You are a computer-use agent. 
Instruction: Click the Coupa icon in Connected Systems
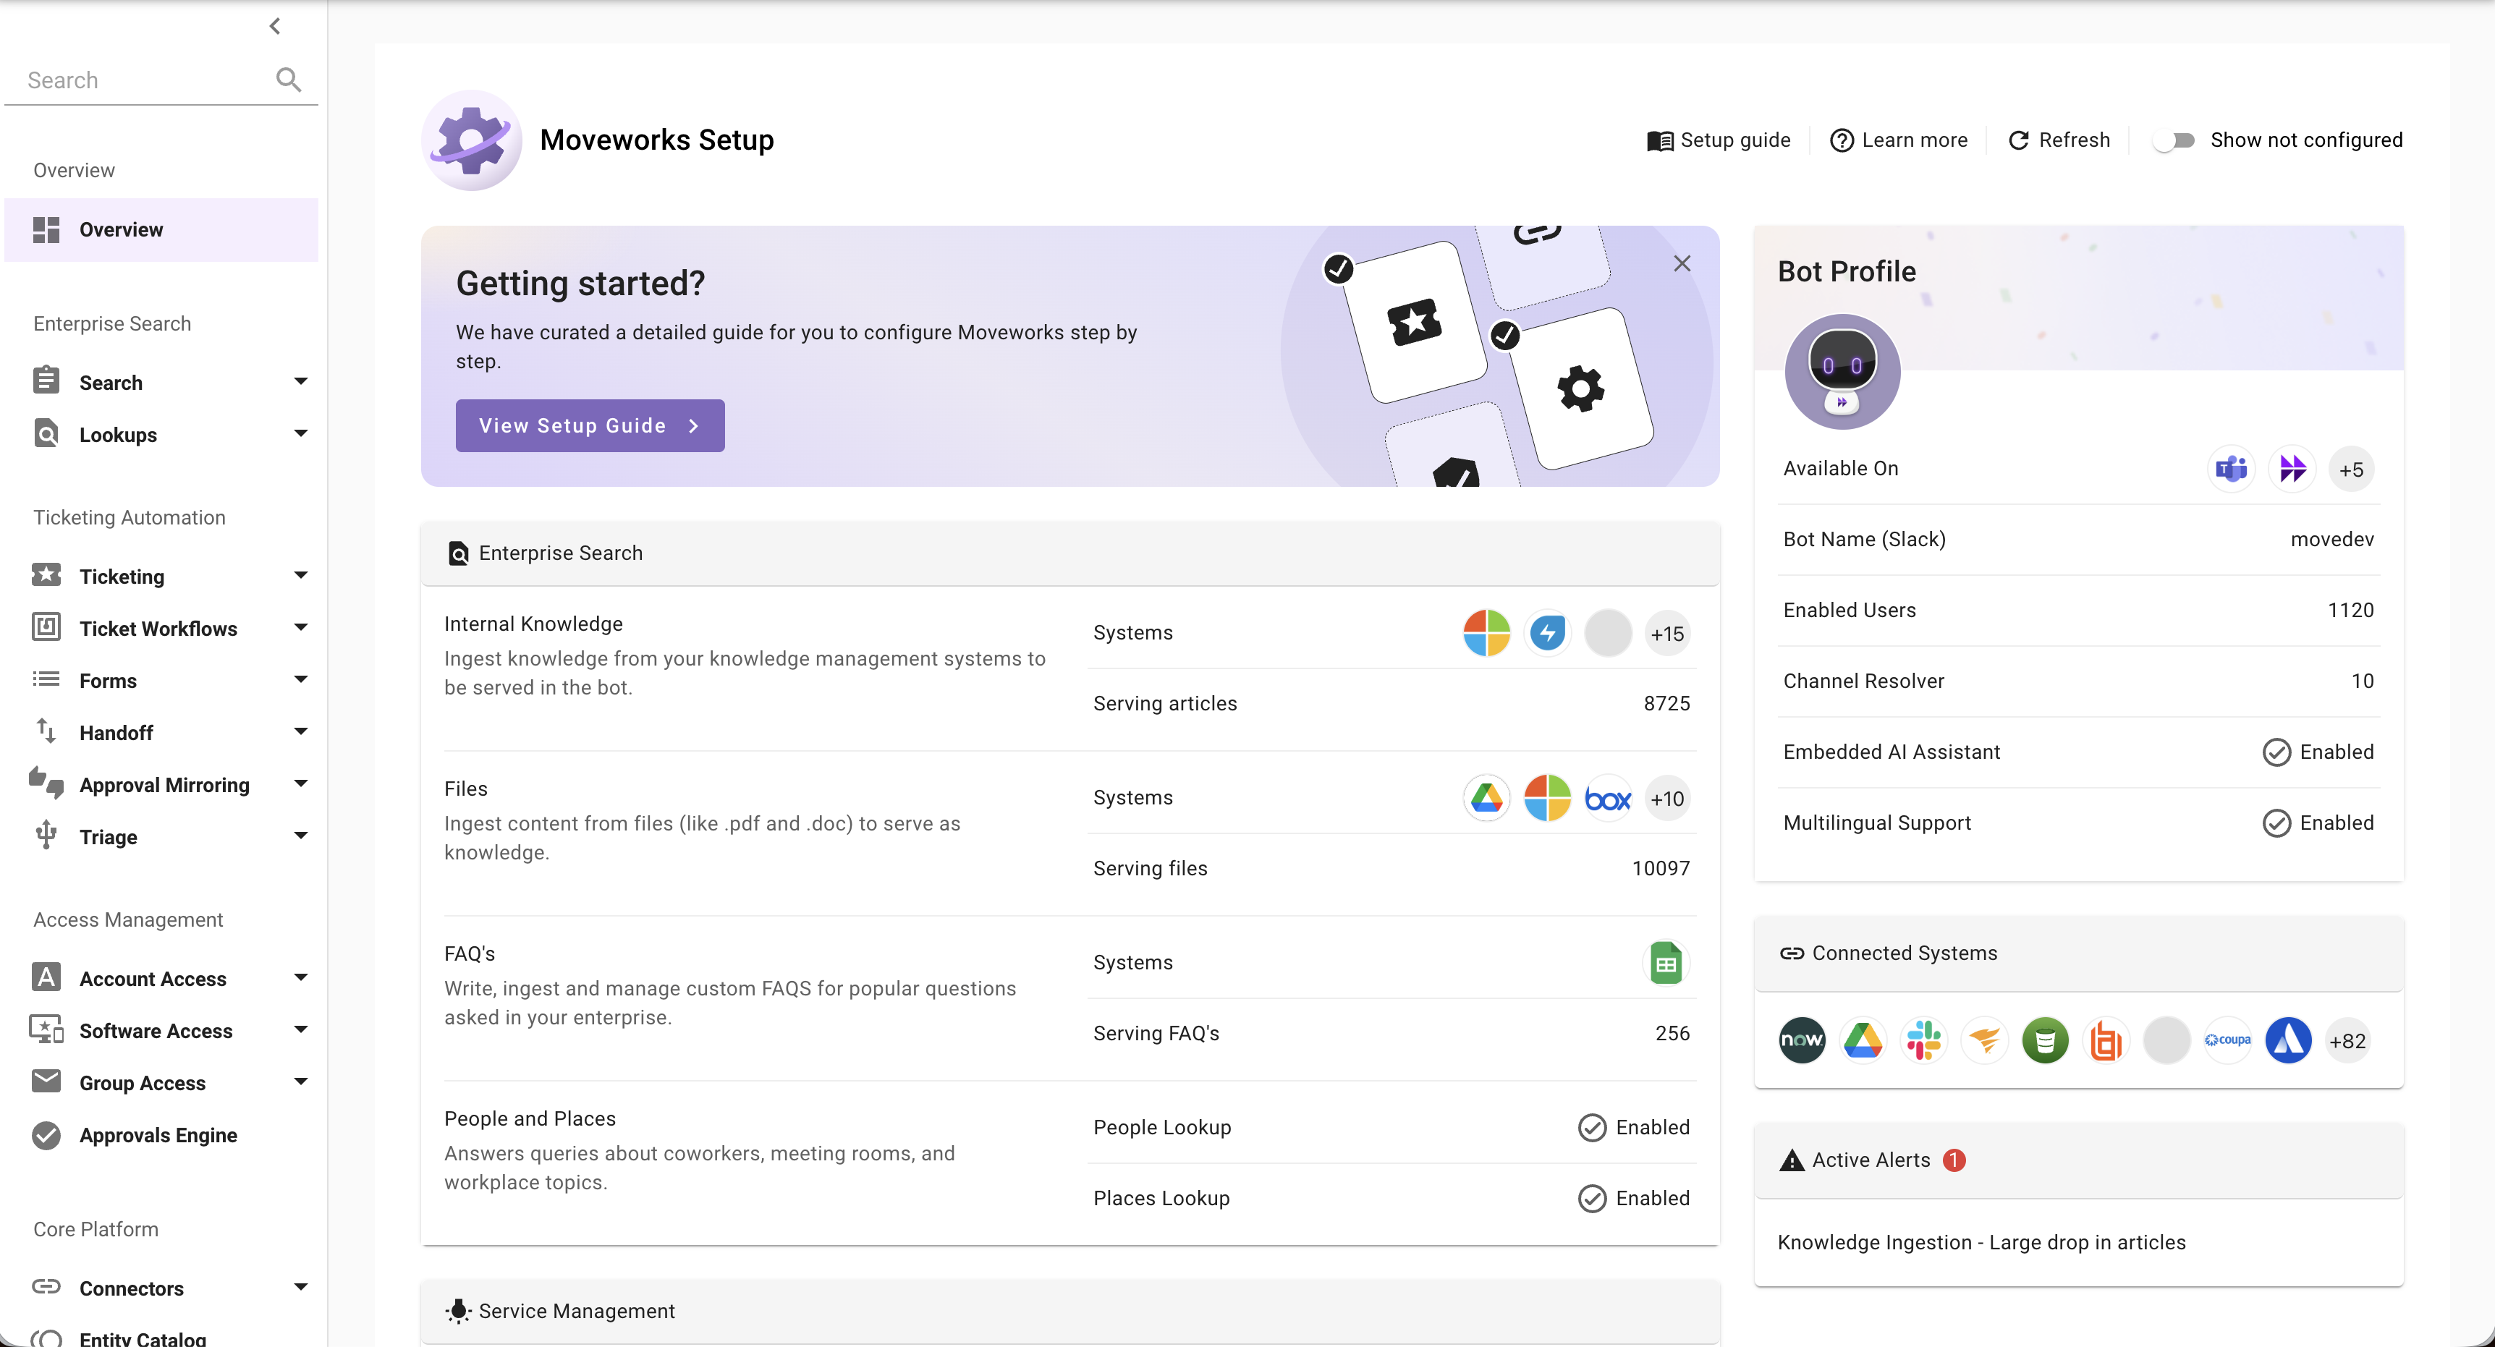[2228, 1041]
